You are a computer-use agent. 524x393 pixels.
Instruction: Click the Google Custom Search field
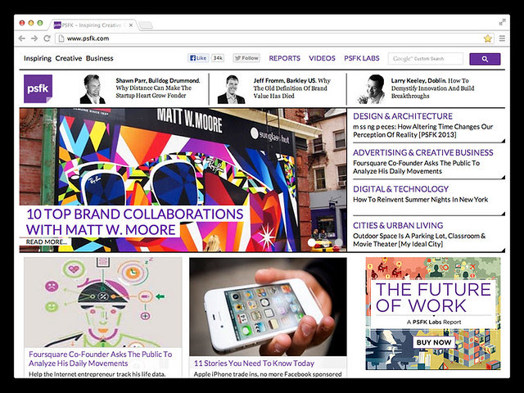[426, 58]
